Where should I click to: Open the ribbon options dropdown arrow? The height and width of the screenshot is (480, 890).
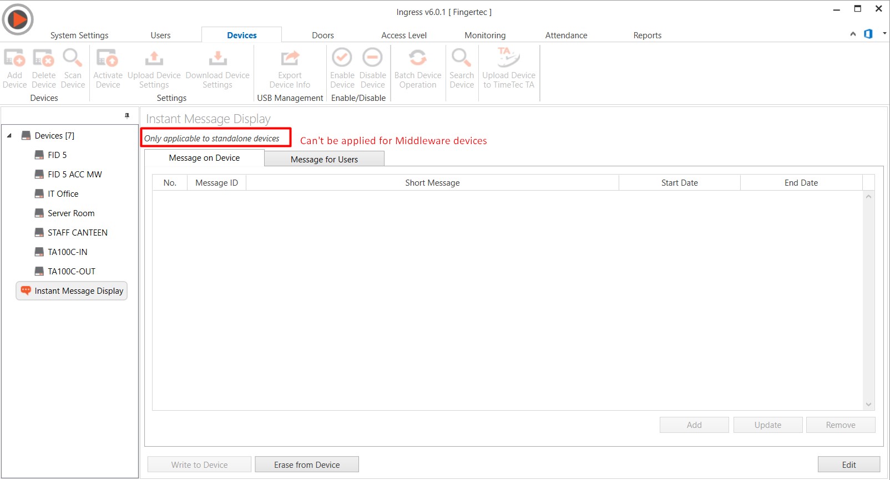click(x=884, y=34)
